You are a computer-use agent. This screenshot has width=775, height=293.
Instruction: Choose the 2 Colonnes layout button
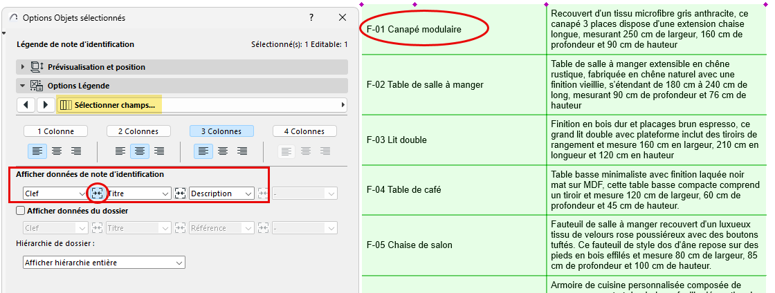coord(138,131)
